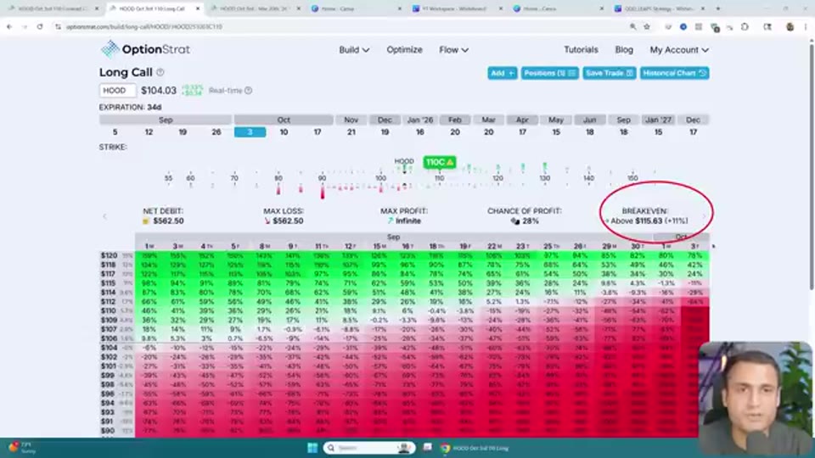This screenshot has height=458, width=815.
Task: Click the browser profile avatar
Action: click(790, 26)
